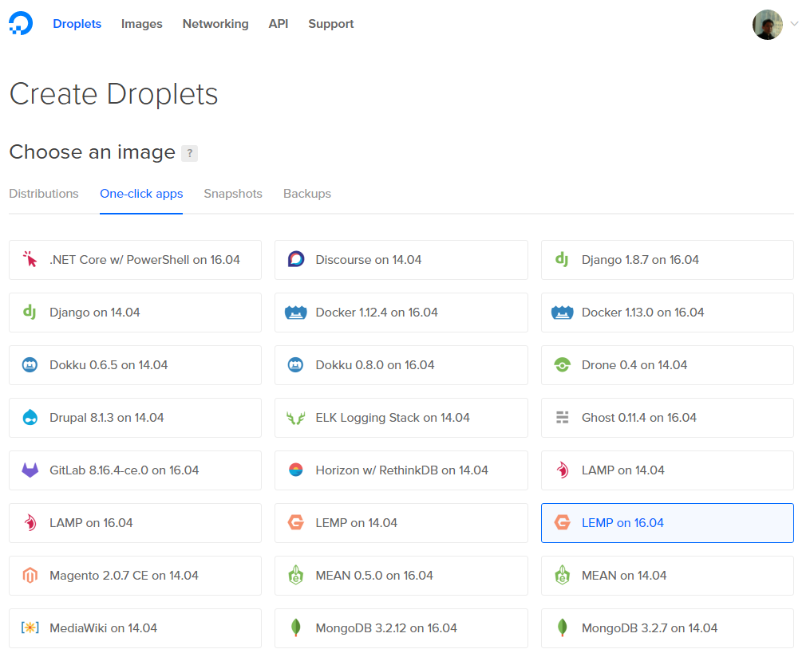Click the Docker 1.13.0 whale icon
This screenshot has width=810, height=653.
click(x=562, y=313)
